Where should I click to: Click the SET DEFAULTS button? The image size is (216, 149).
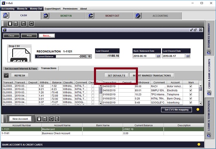[116, 76]
